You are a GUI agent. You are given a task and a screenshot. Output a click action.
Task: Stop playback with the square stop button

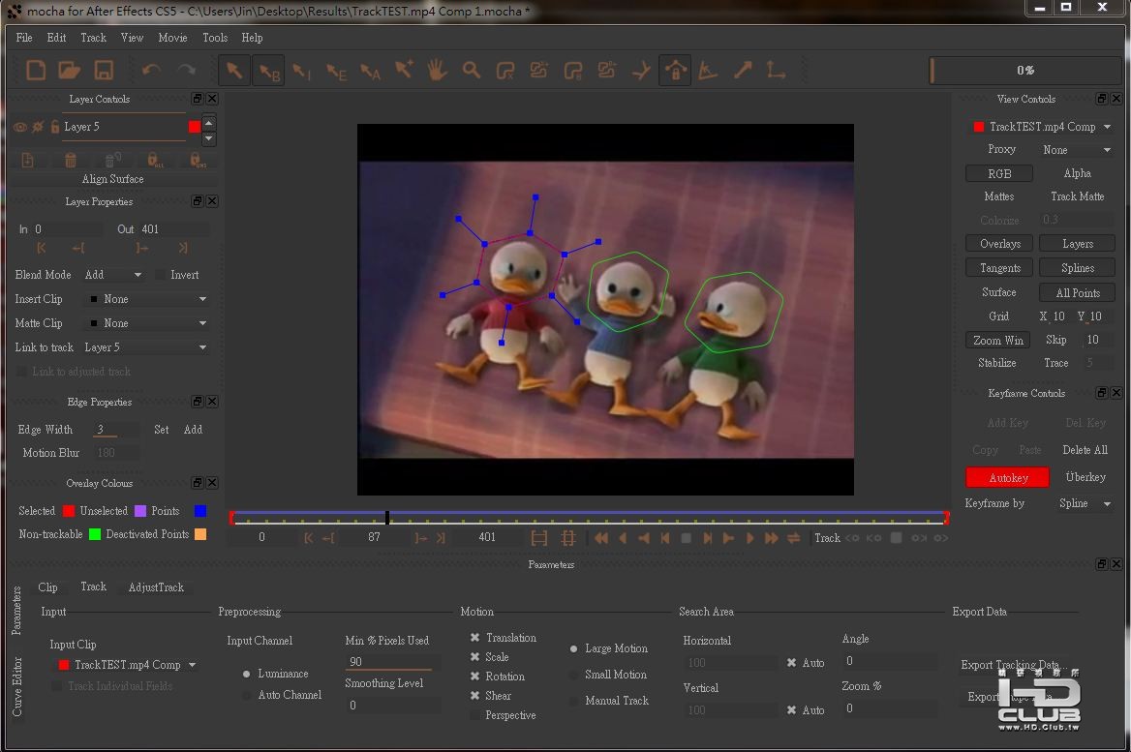pyautogui.click(x=686, y=538)
